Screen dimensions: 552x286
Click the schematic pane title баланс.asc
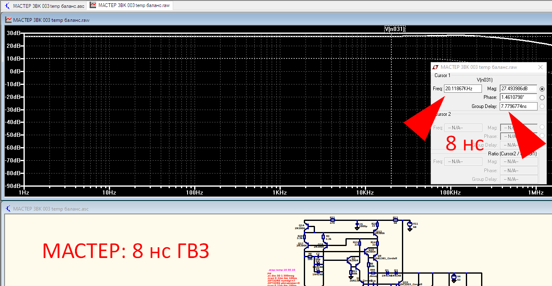(x=51, y=209)
